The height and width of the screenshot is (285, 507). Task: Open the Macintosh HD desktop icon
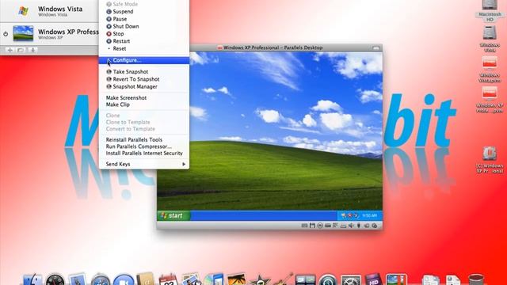(490, 10)
